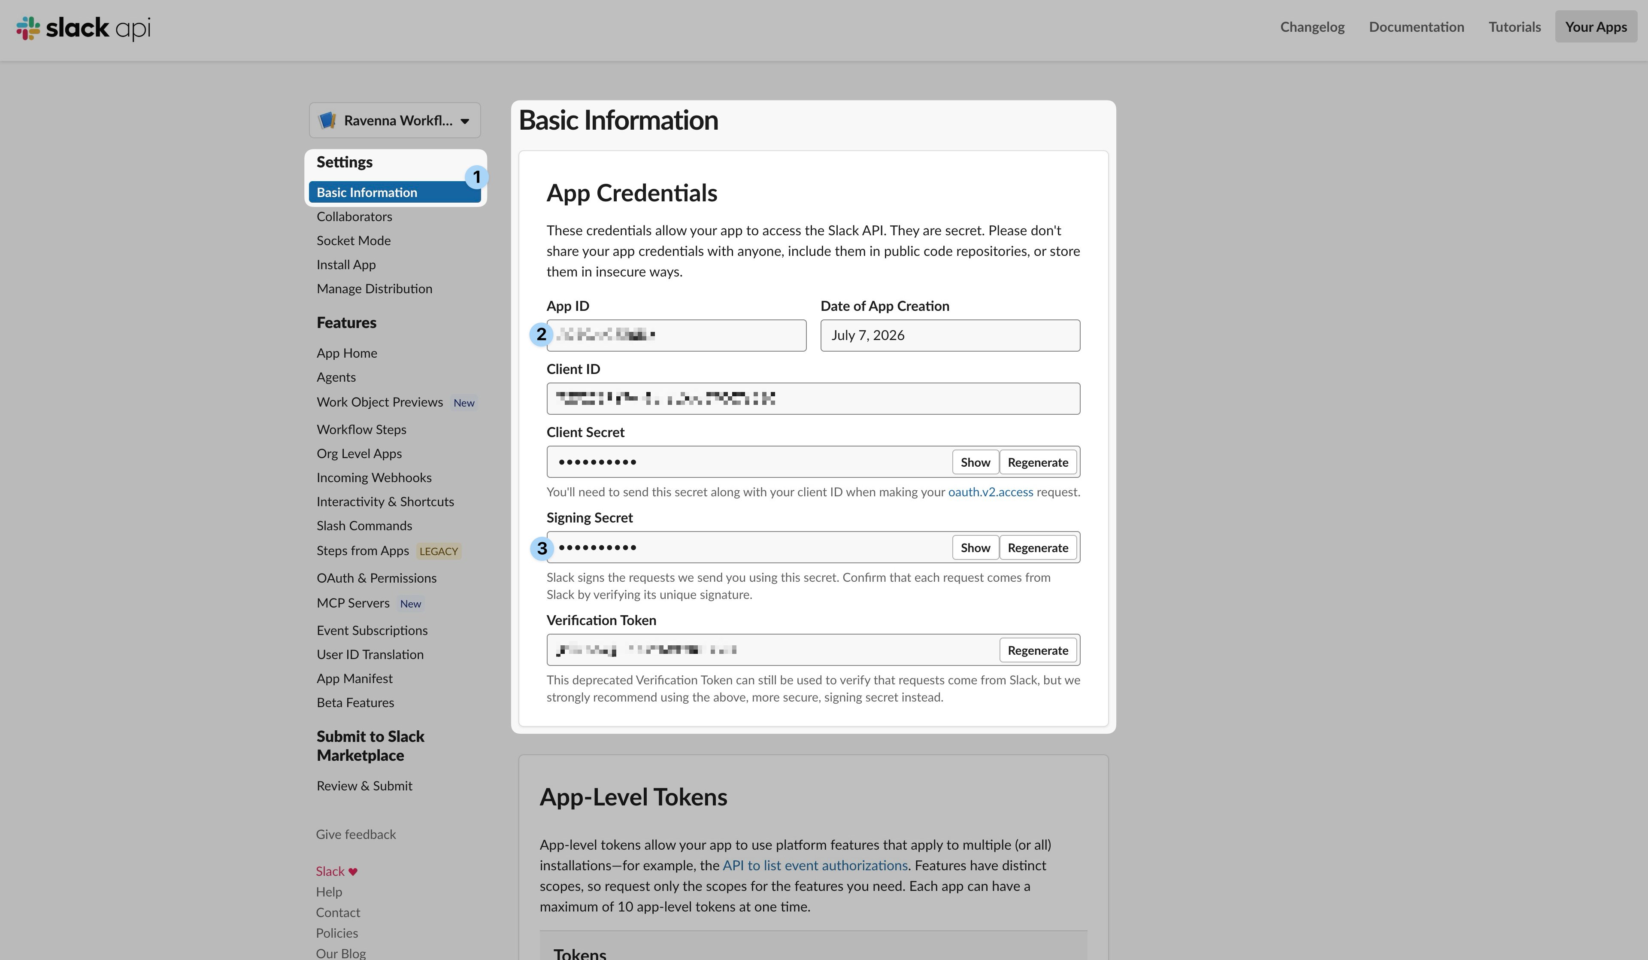1648x960 pixels.
Task: Go to Socket Mode settings
Action: (x=354, y=241)
